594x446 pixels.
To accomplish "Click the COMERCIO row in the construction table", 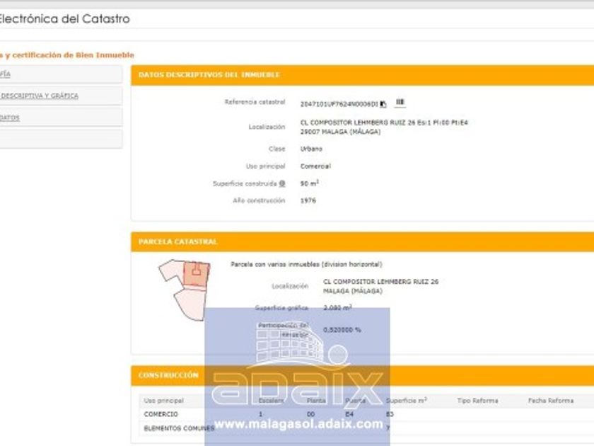I will click(366, 414).
